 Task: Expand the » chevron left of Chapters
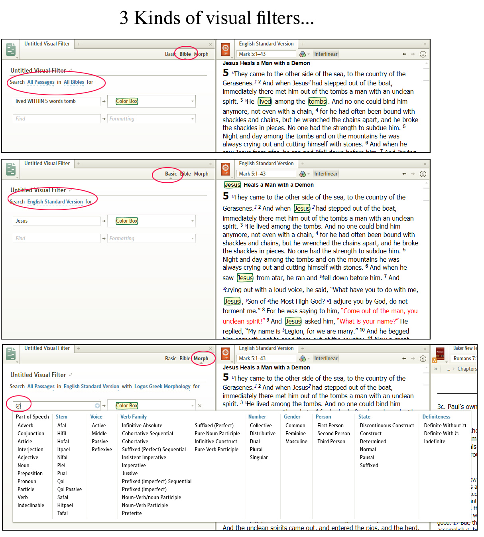[x=436, y=369]
